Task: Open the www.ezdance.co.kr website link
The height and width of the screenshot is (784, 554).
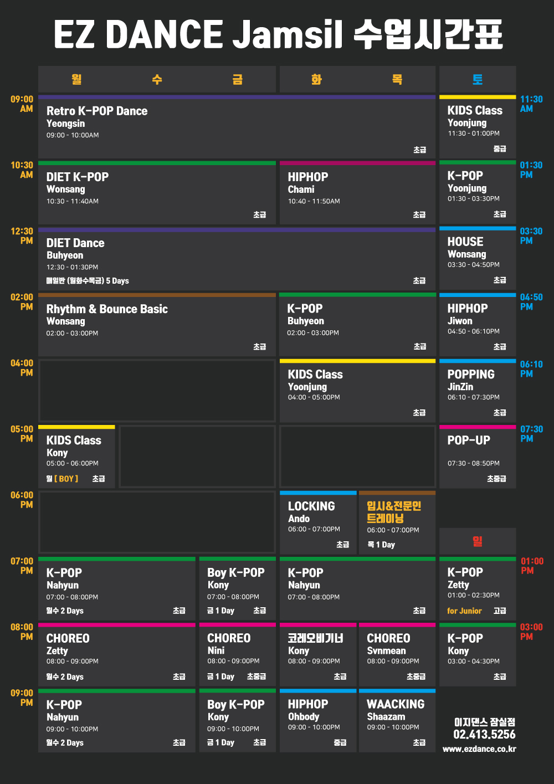Action: pos(479,749)
